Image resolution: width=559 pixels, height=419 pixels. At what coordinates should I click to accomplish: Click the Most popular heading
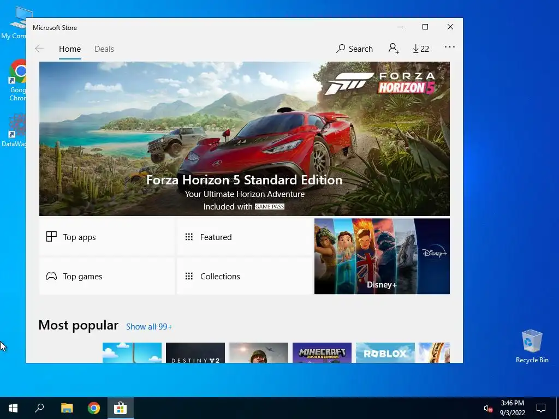78,325
